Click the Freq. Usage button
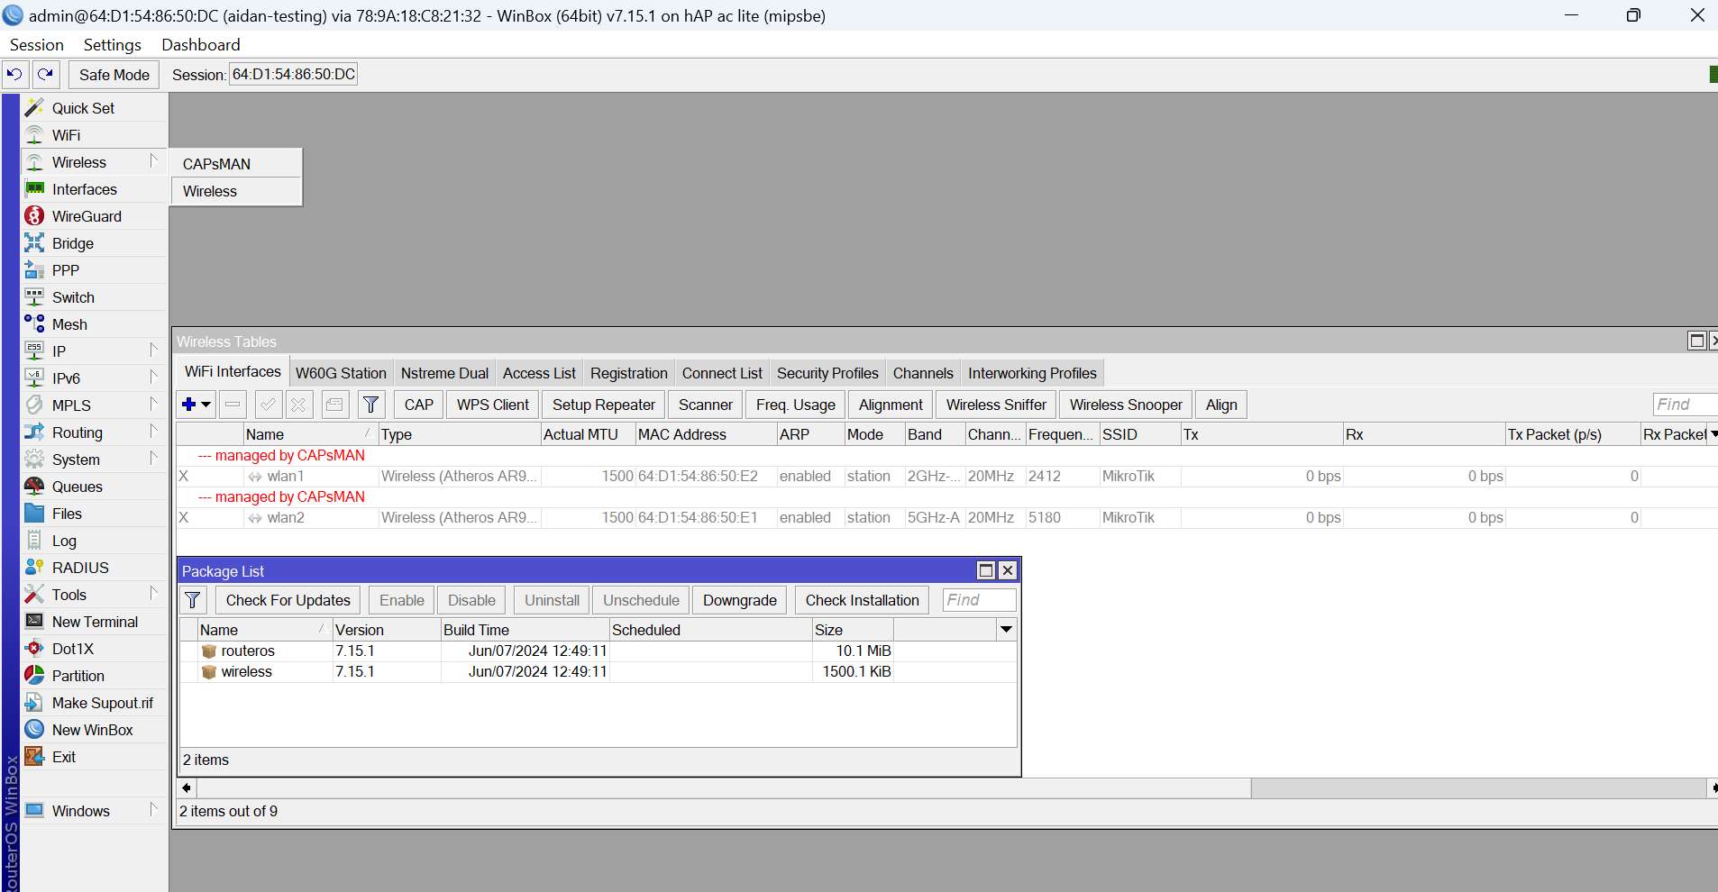This screenshot has height=892, width=1718. pos(796,405)
